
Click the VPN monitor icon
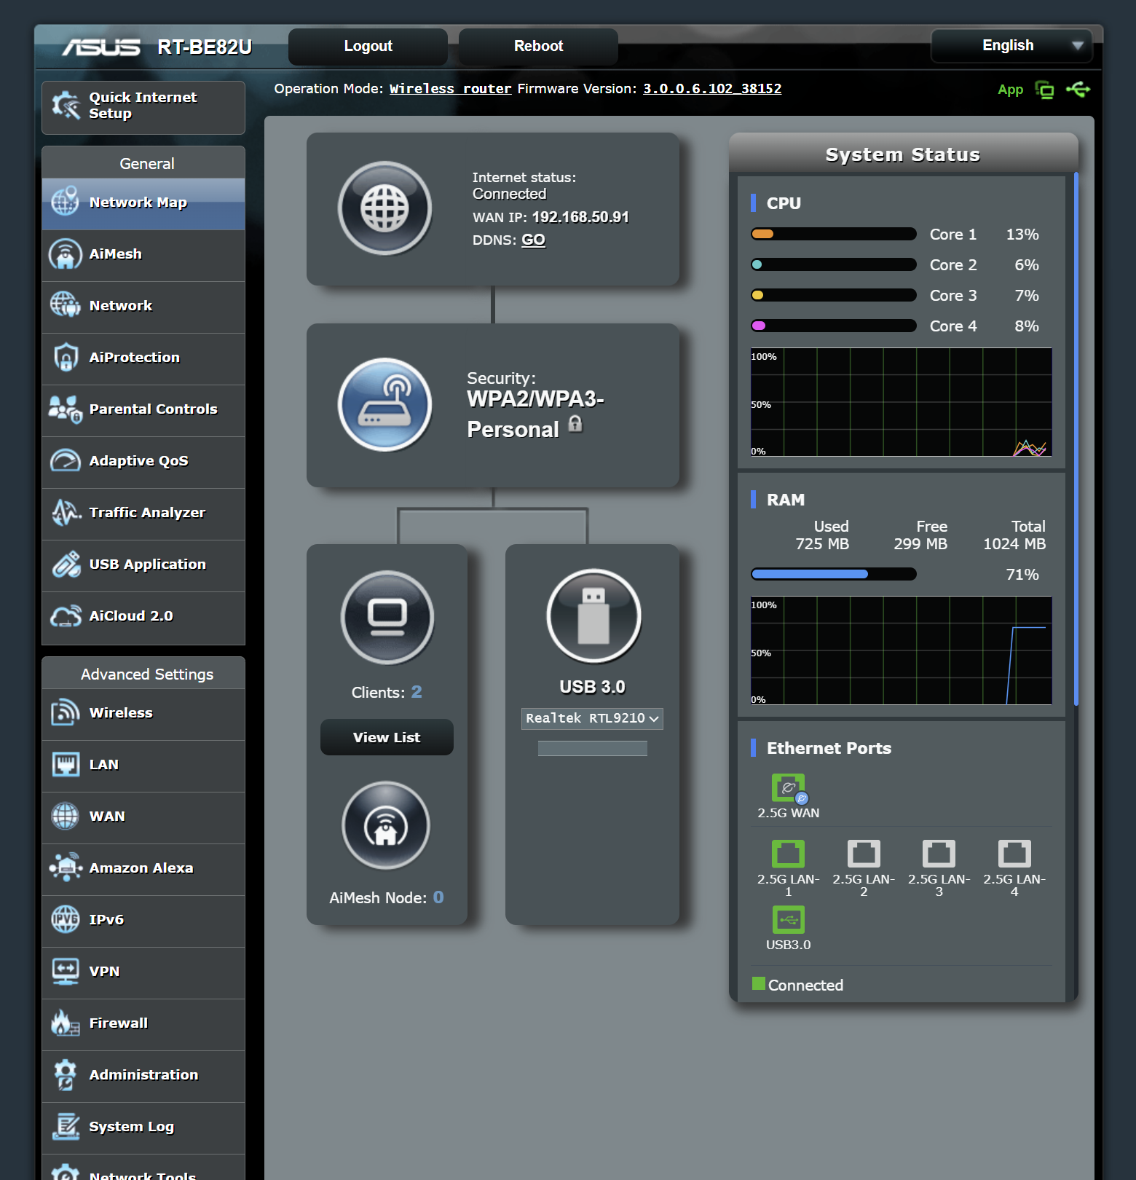[66, 972]
